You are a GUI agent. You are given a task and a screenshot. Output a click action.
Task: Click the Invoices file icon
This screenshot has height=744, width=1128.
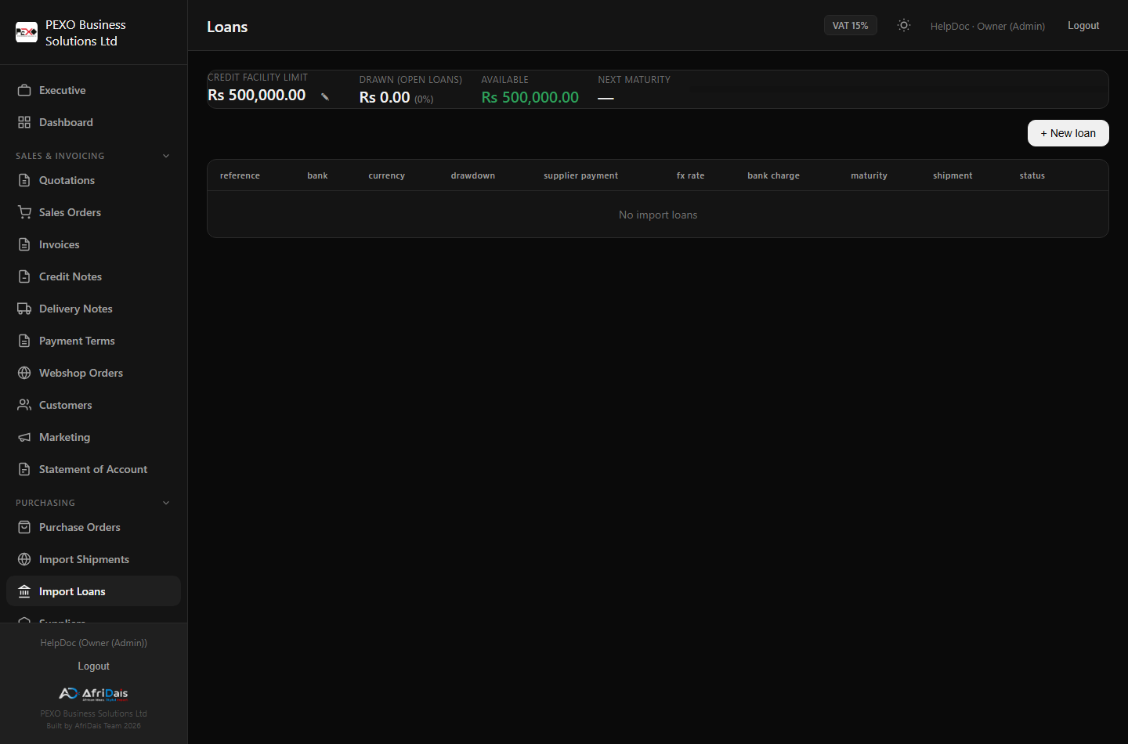pos(24,244)
